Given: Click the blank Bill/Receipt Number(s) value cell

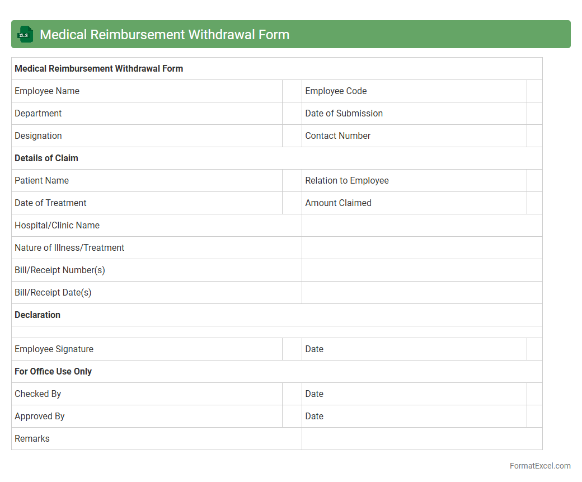Looking at the screenshot, I should (x=421, y=270).
